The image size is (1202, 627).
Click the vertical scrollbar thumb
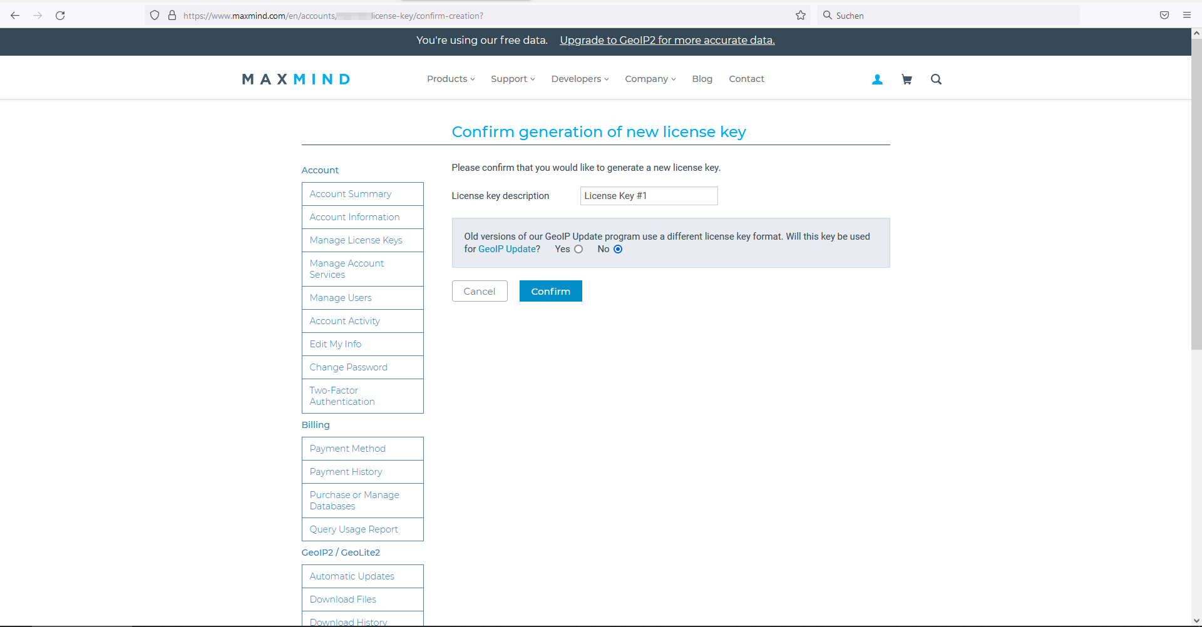pyautogui.click(x=1196, y=194)
